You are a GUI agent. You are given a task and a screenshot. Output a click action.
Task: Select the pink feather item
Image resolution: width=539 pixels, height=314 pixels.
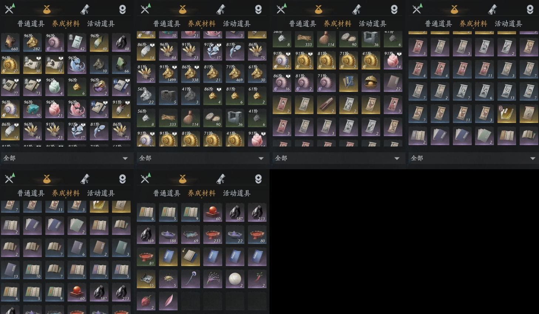coord(168,301)
